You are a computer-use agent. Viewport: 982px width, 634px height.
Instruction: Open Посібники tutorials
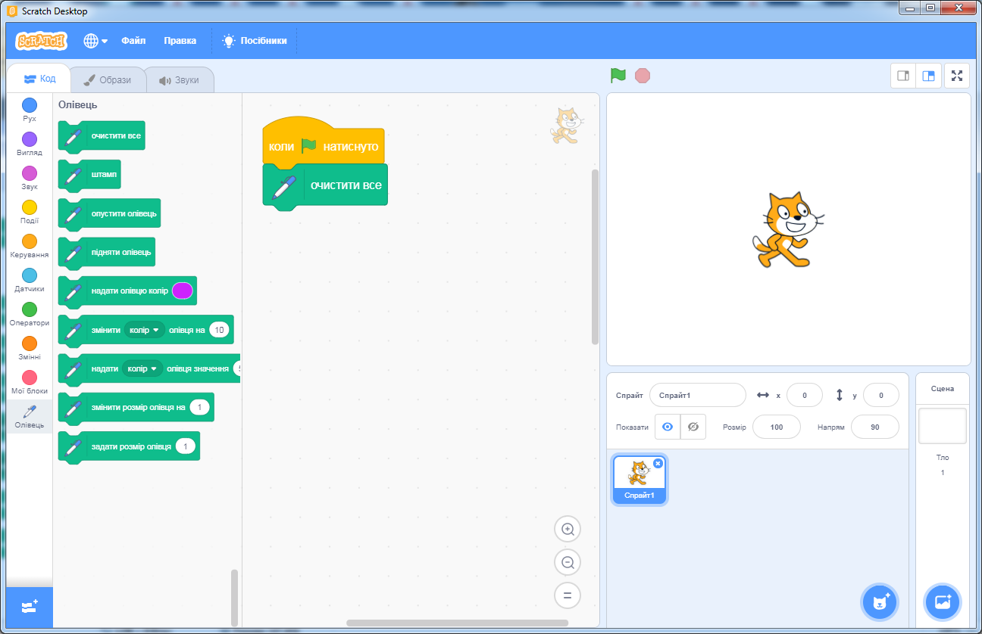click(255, 41)
